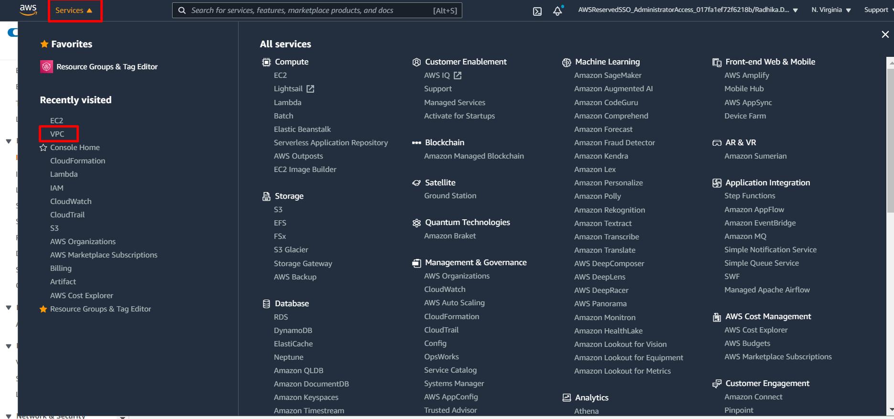The width and height of the screenshot is (894, 419).
Task: Open Storage Gateway service
Action: pos(303,264)
